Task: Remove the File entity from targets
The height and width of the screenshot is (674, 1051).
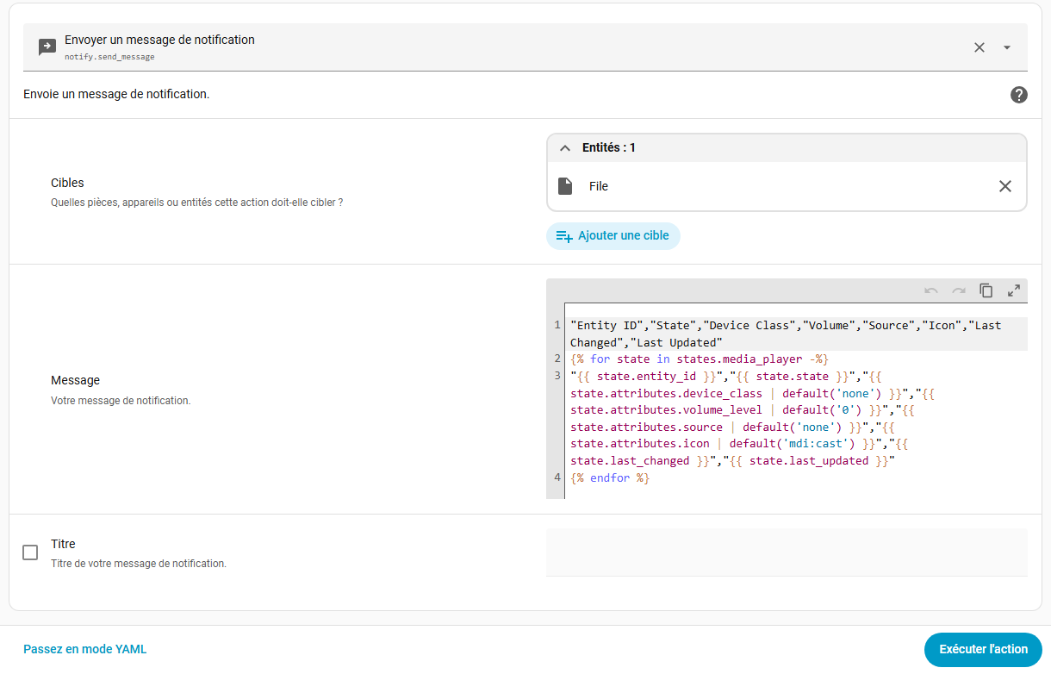Action: (x=1004, y=186)
